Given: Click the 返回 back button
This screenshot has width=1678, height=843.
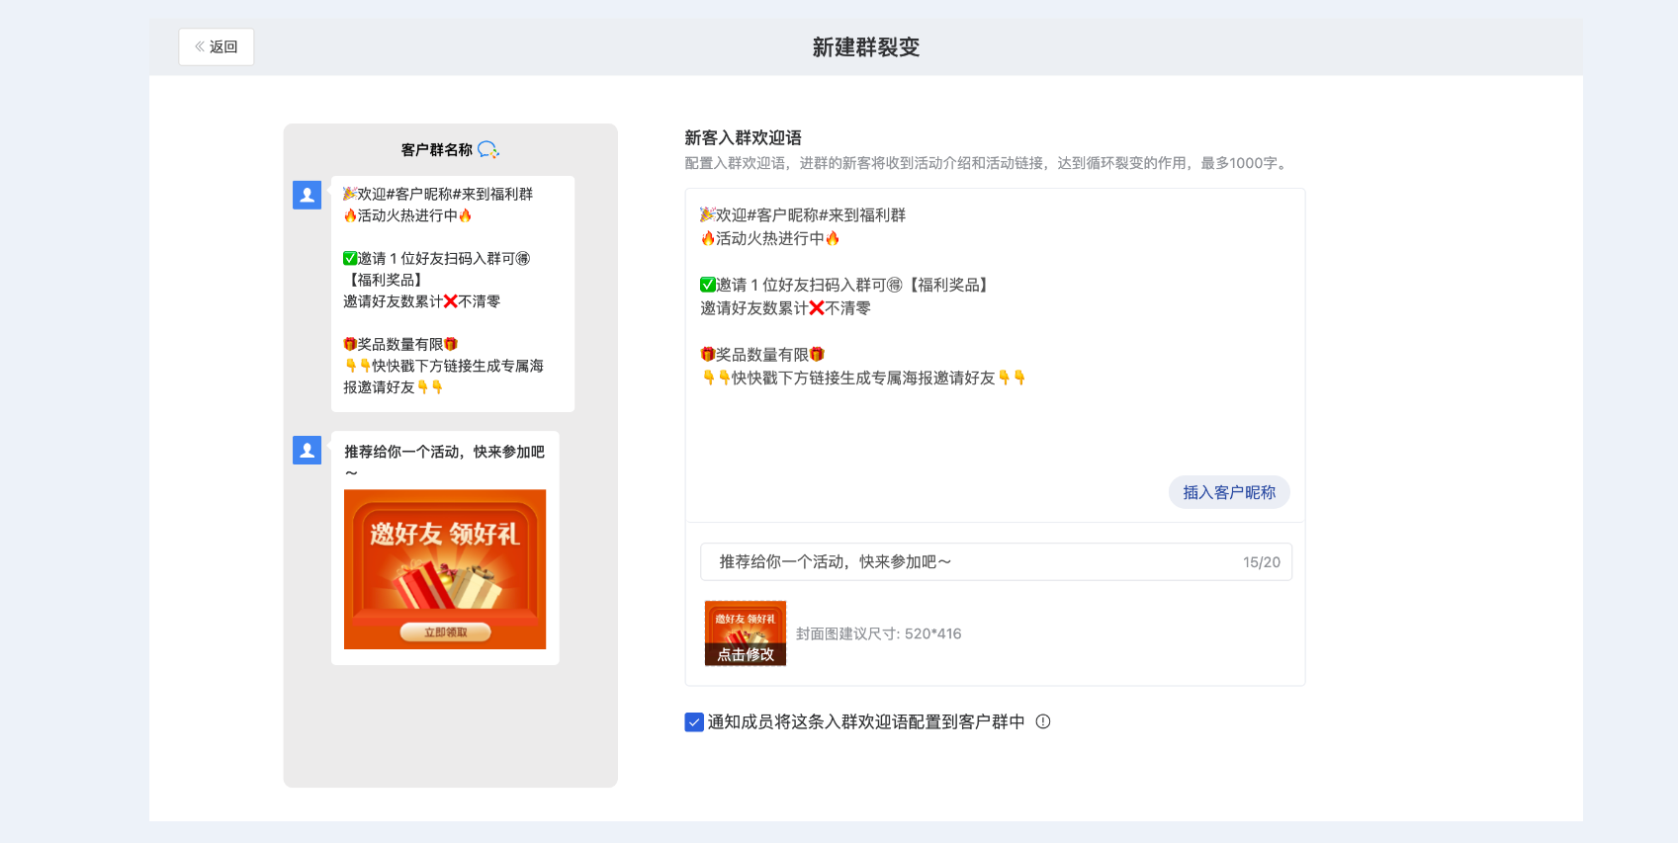Looking at the screenshot, I should [217, 46].
